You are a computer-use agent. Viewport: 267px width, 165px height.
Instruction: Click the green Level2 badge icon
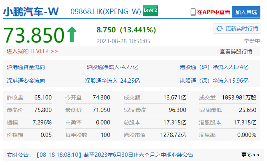(150, 10)
